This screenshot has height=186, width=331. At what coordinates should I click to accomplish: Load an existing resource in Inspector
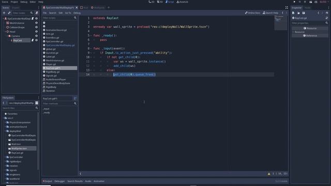298,13
